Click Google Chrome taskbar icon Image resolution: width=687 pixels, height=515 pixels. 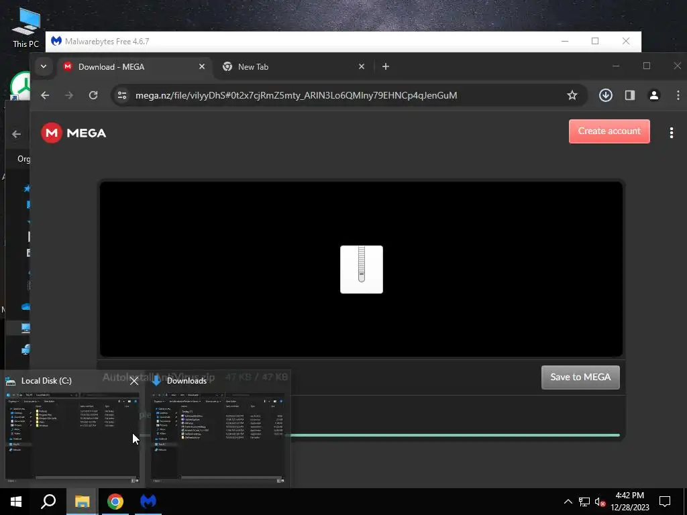pyautogui.click(x=115, y=502)
